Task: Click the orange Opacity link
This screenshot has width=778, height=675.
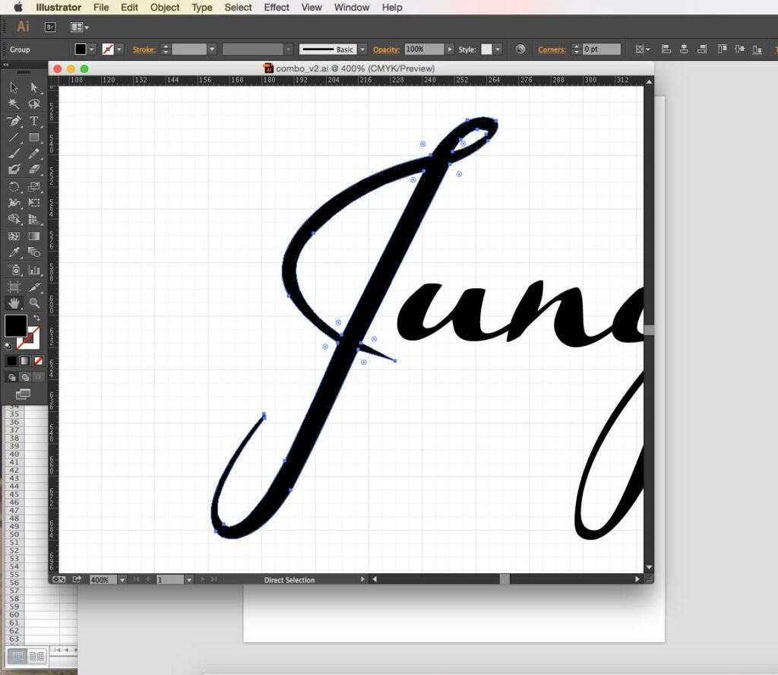Action: coord(386,49)
